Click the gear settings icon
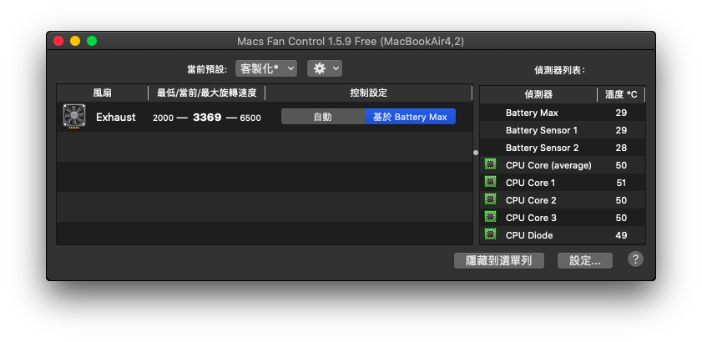 coord(319,68)
